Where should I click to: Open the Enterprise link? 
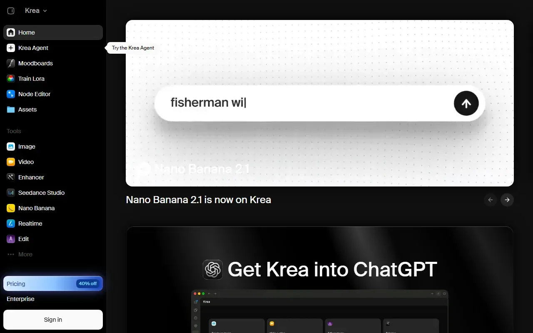click(20, 299)
